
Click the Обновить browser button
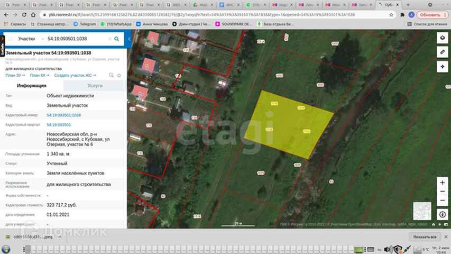(x=430, y=15)
